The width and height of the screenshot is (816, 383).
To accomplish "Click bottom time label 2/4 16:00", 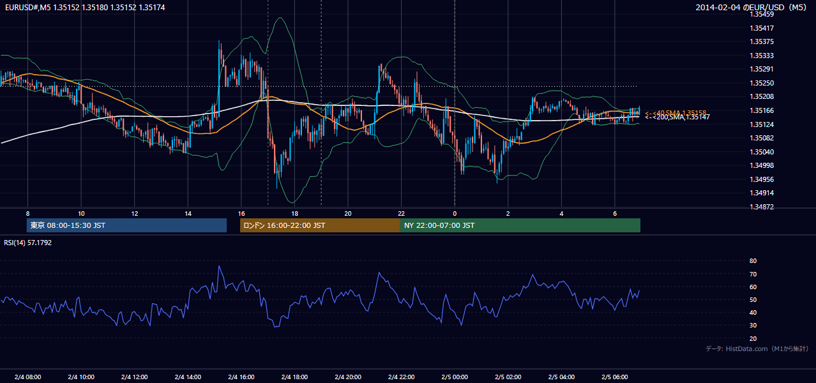I will pos(241,377).
